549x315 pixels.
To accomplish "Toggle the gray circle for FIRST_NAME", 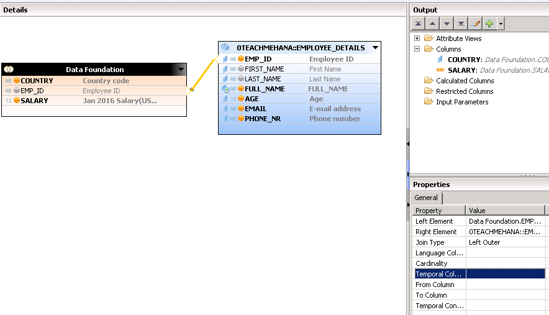I will pos(241,69).
